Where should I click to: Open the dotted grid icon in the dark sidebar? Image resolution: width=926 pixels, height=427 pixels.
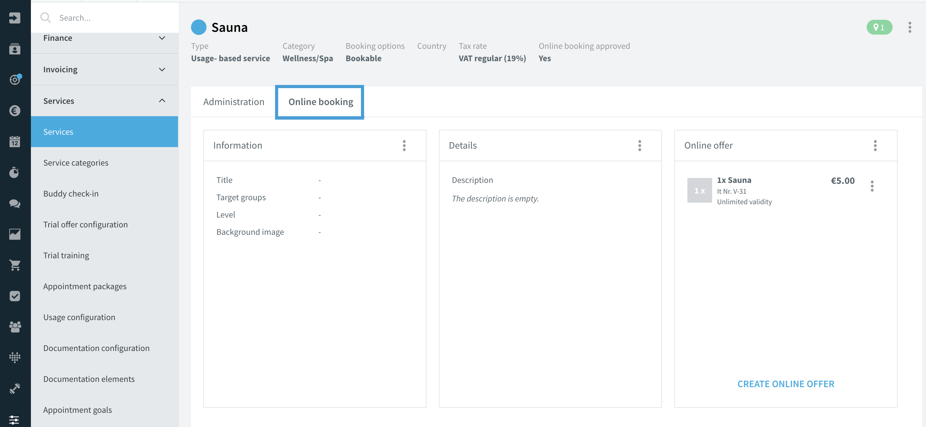click(x=15, y=357)
